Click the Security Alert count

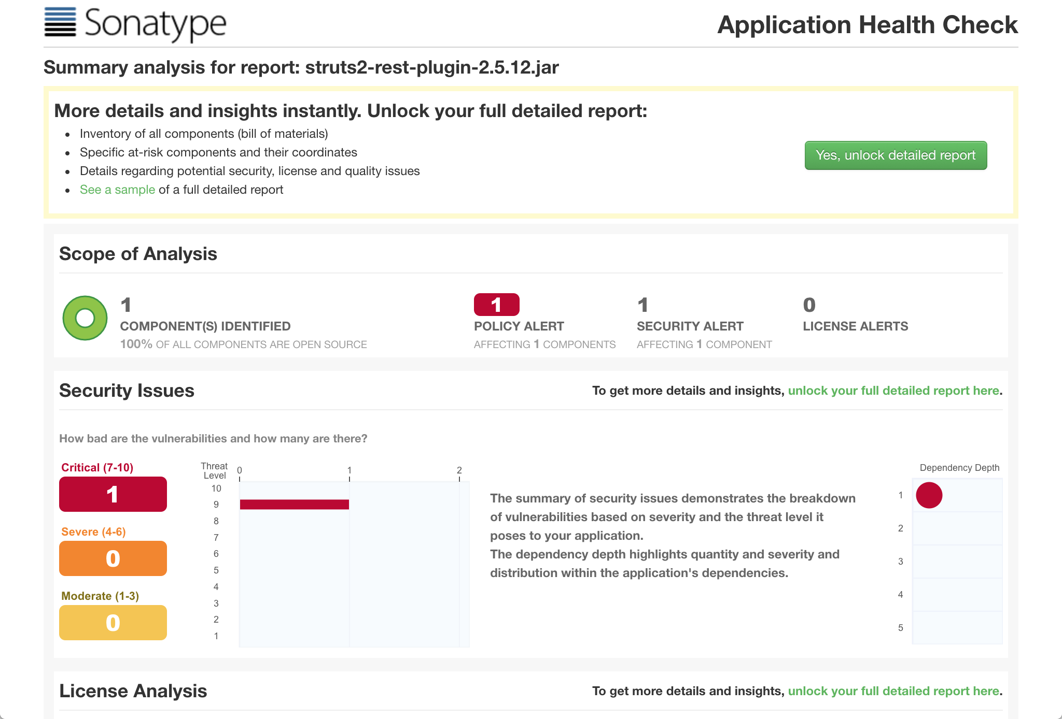tap(643, 305)
